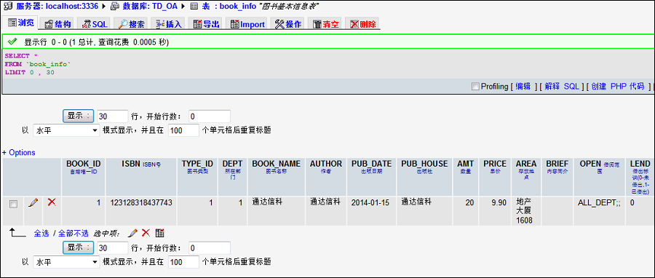The image size is (655, 278).
Task: Open the SQL tab
Action: pos(95,24)
